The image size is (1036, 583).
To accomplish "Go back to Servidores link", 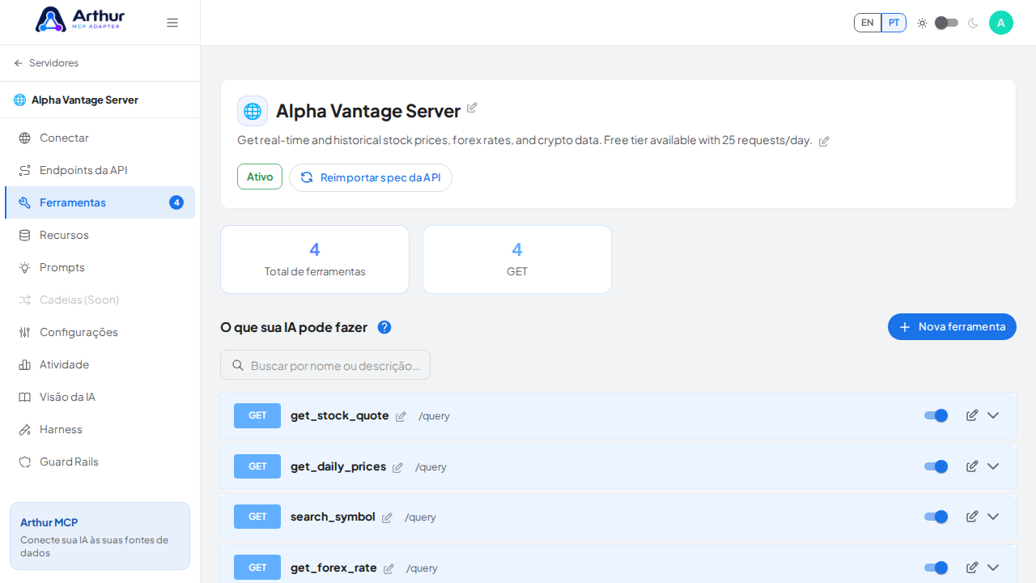I will (x=46, y=63).
